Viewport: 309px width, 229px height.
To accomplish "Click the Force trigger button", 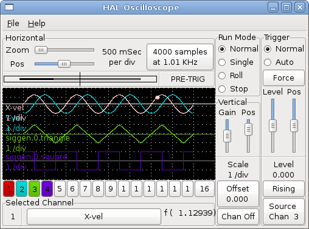I will [x=283, y=78].
